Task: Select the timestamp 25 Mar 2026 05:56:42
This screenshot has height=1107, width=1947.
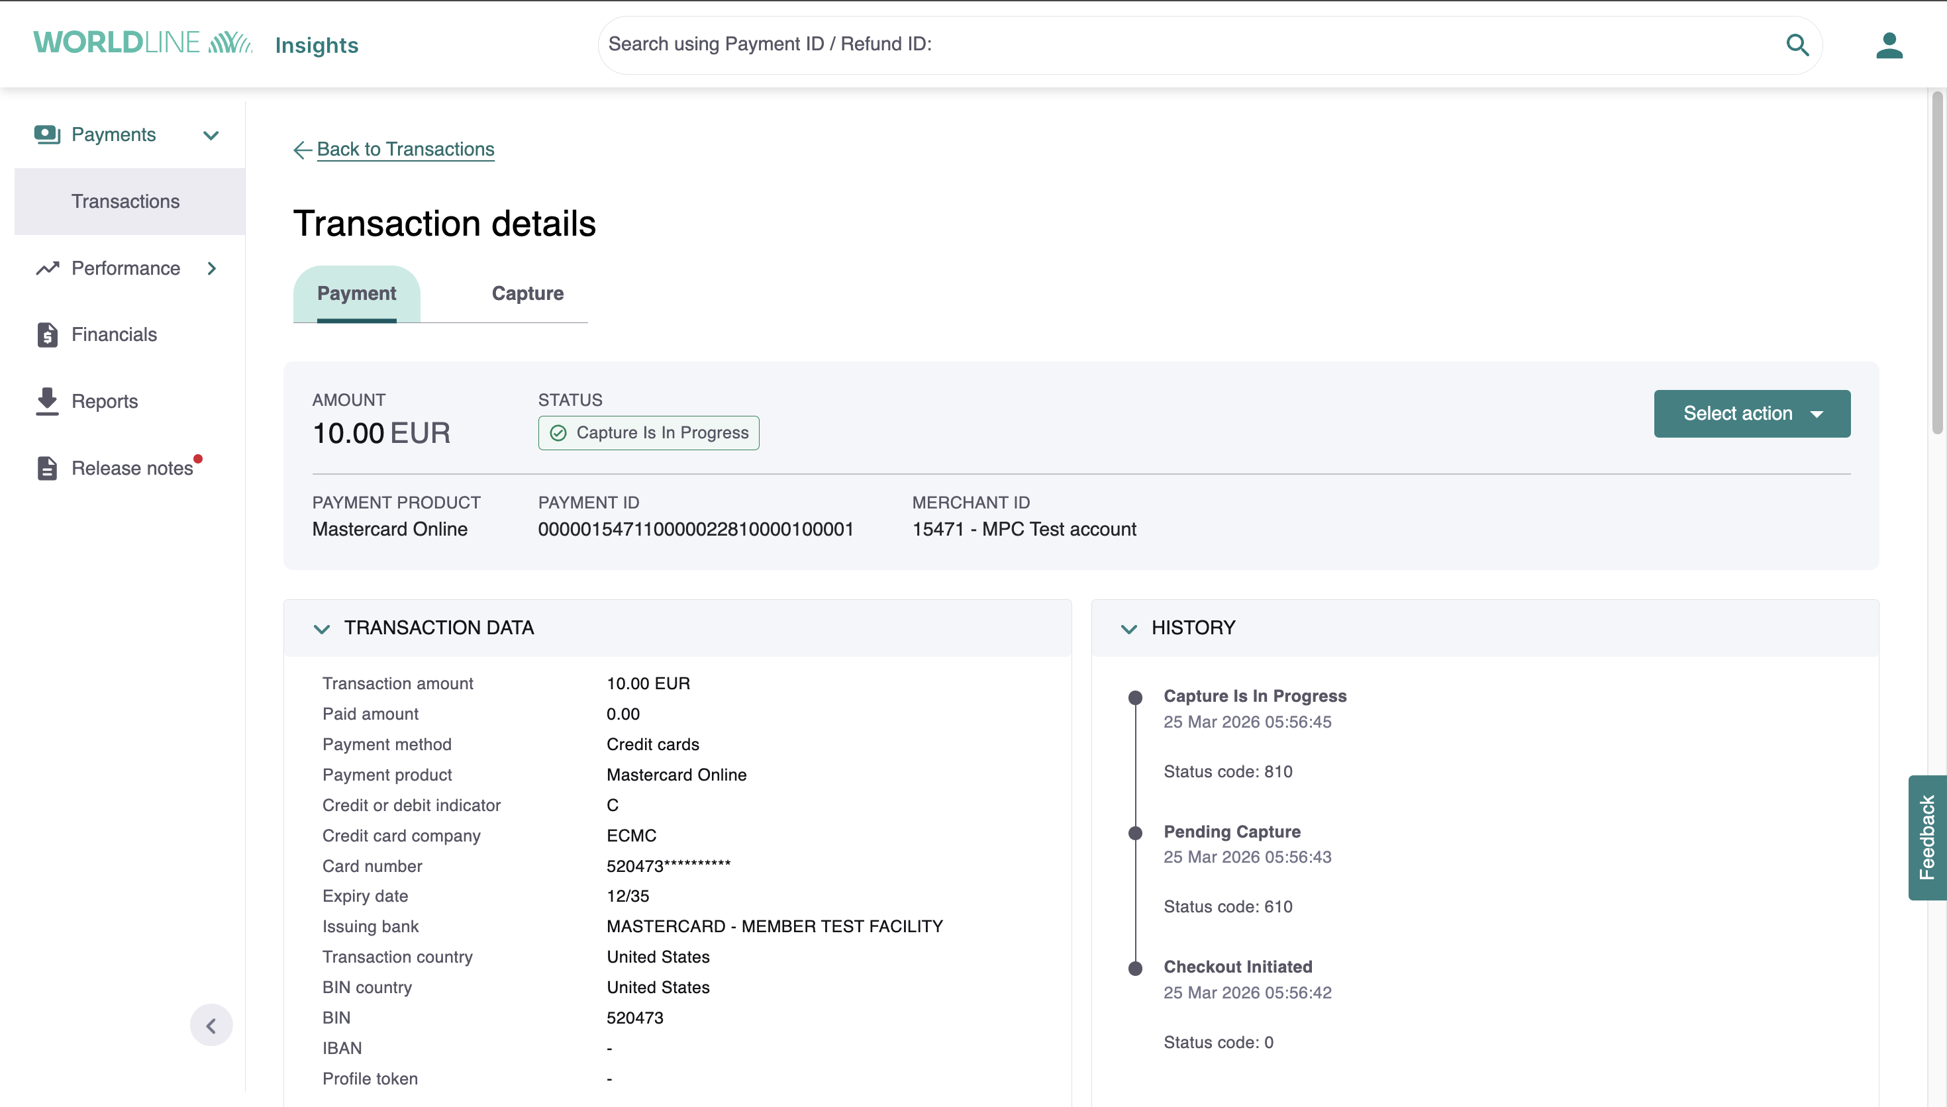Action: 1248,993
